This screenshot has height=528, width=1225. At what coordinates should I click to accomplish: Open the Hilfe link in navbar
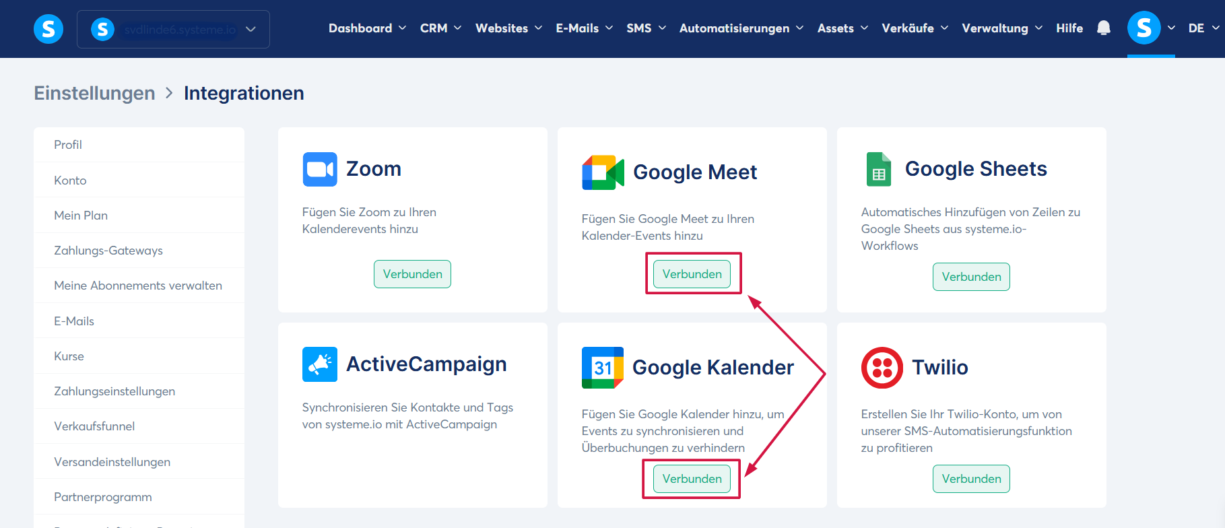pyautogui.click(x=1069, y=28)
